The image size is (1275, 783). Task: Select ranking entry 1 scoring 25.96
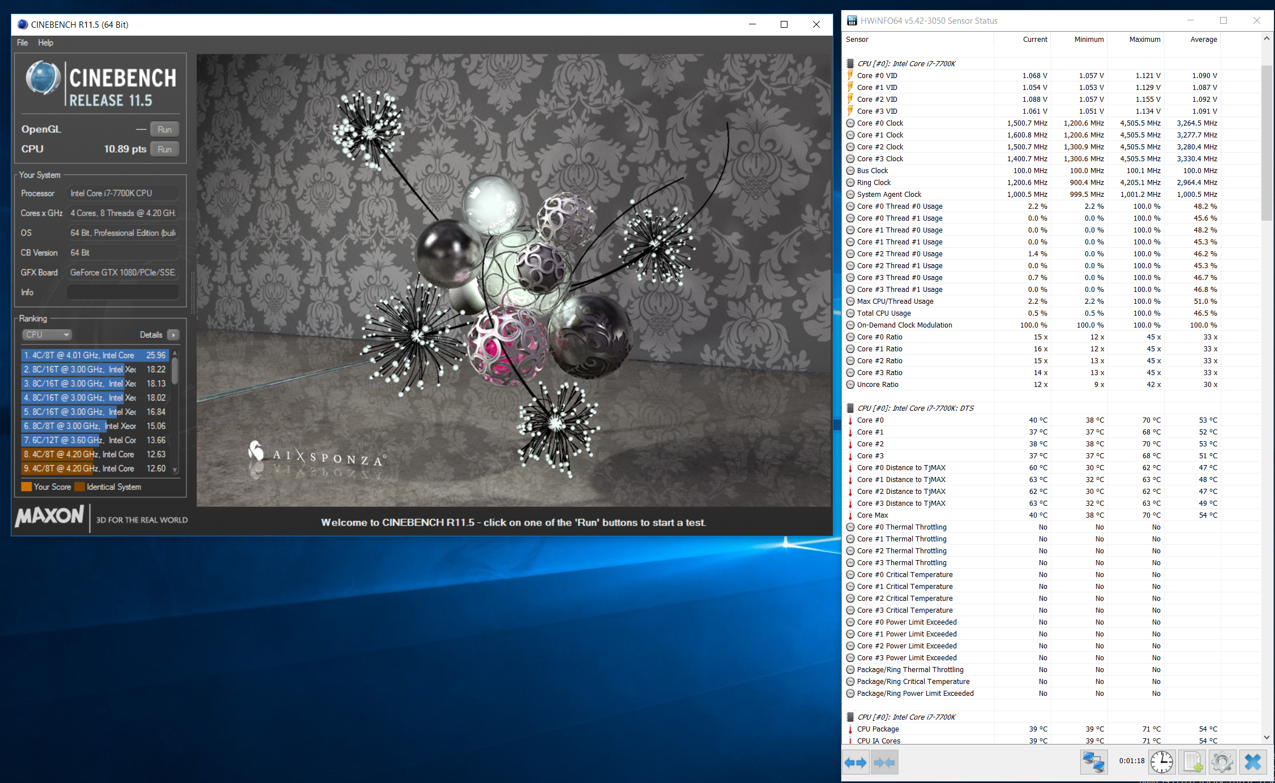tap(95, 355)
